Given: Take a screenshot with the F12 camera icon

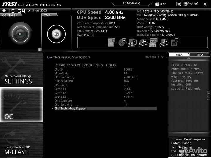Looking at the screenshot, I should coord(157,4).
